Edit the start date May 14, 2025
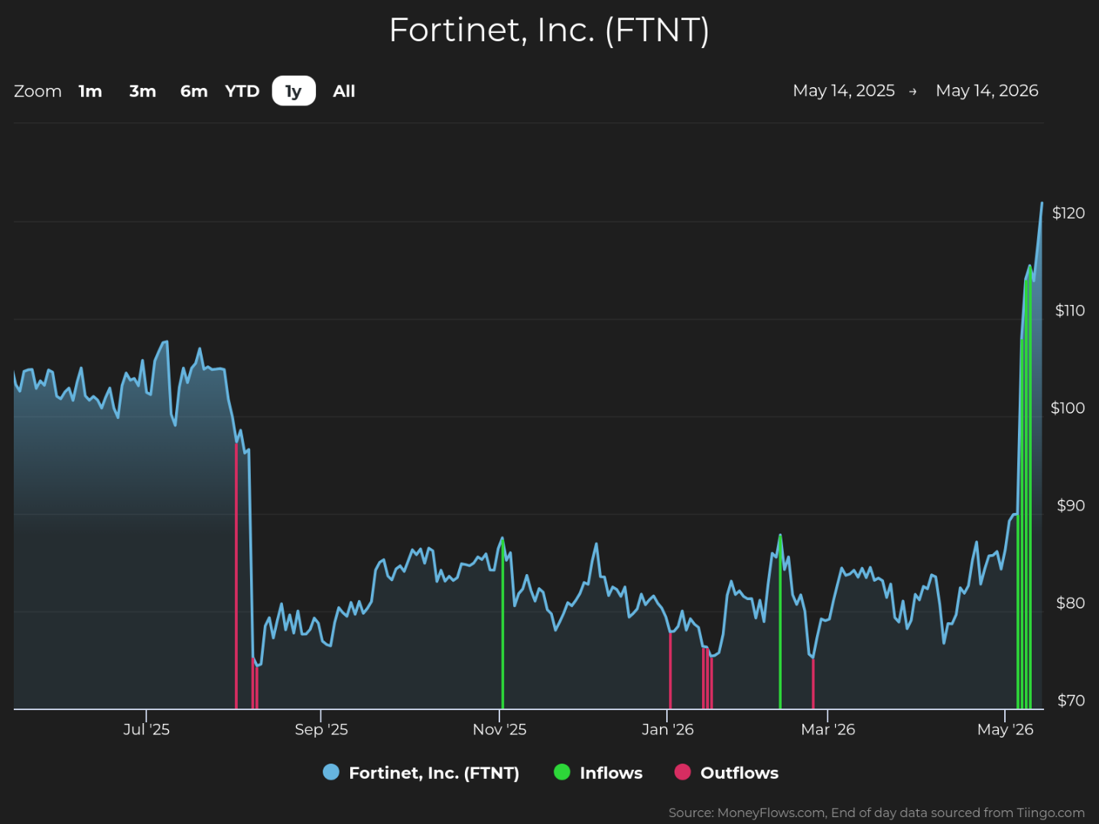Image resolution: width=1099 pixels, height=824 pixels. coord(844,91)
